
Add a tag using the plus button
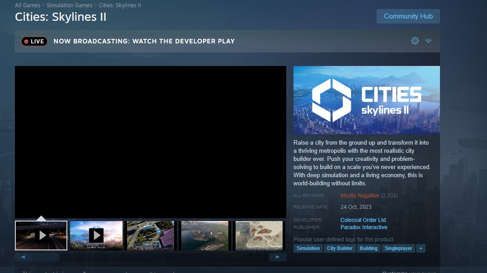(x=421, y=249)
